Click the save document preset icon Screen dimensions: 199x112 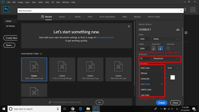click(178, 30)
